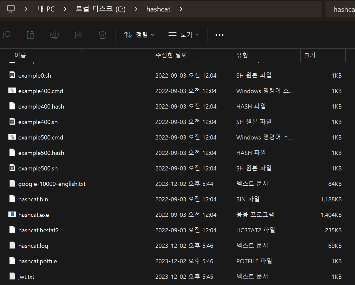Screen dimensions: 355x285
Task: Open the 보기 view dropdown
Action: click(183, 35)
